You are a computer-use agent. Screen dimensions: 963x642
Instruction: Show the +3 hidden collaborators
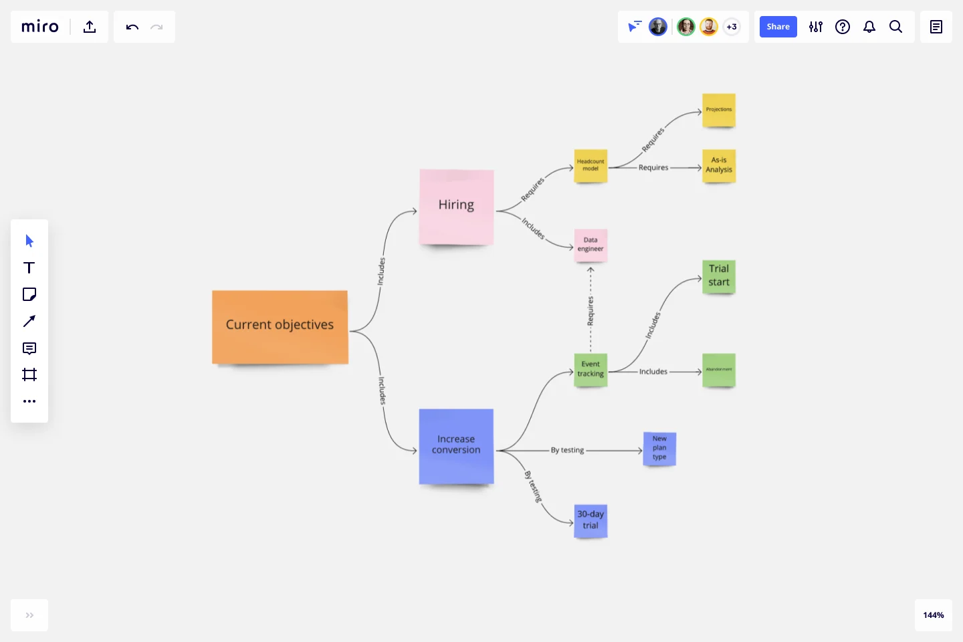(x=732, y=27)
